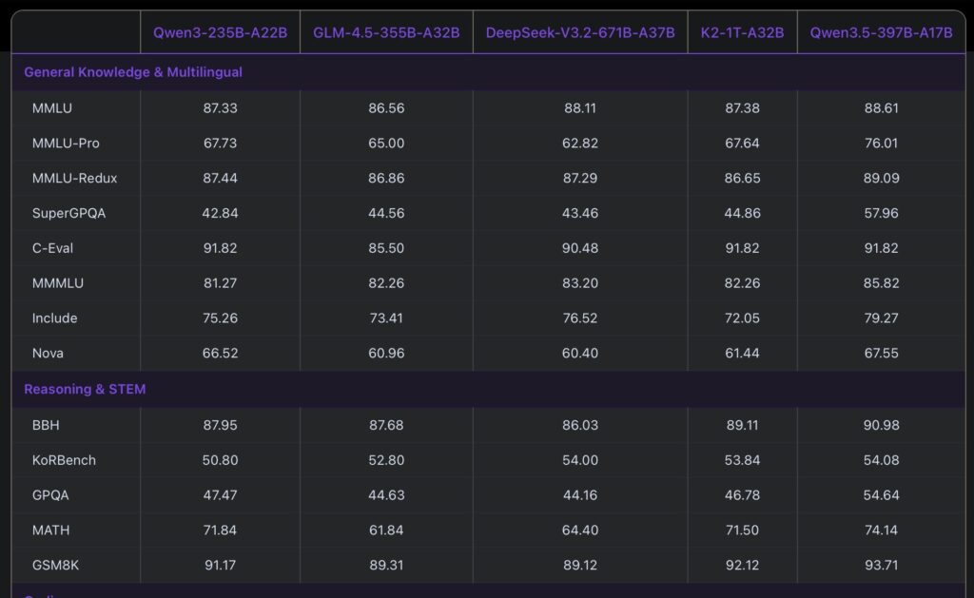Click the KoRBench row label
The image size is (974, 598).
64,460
